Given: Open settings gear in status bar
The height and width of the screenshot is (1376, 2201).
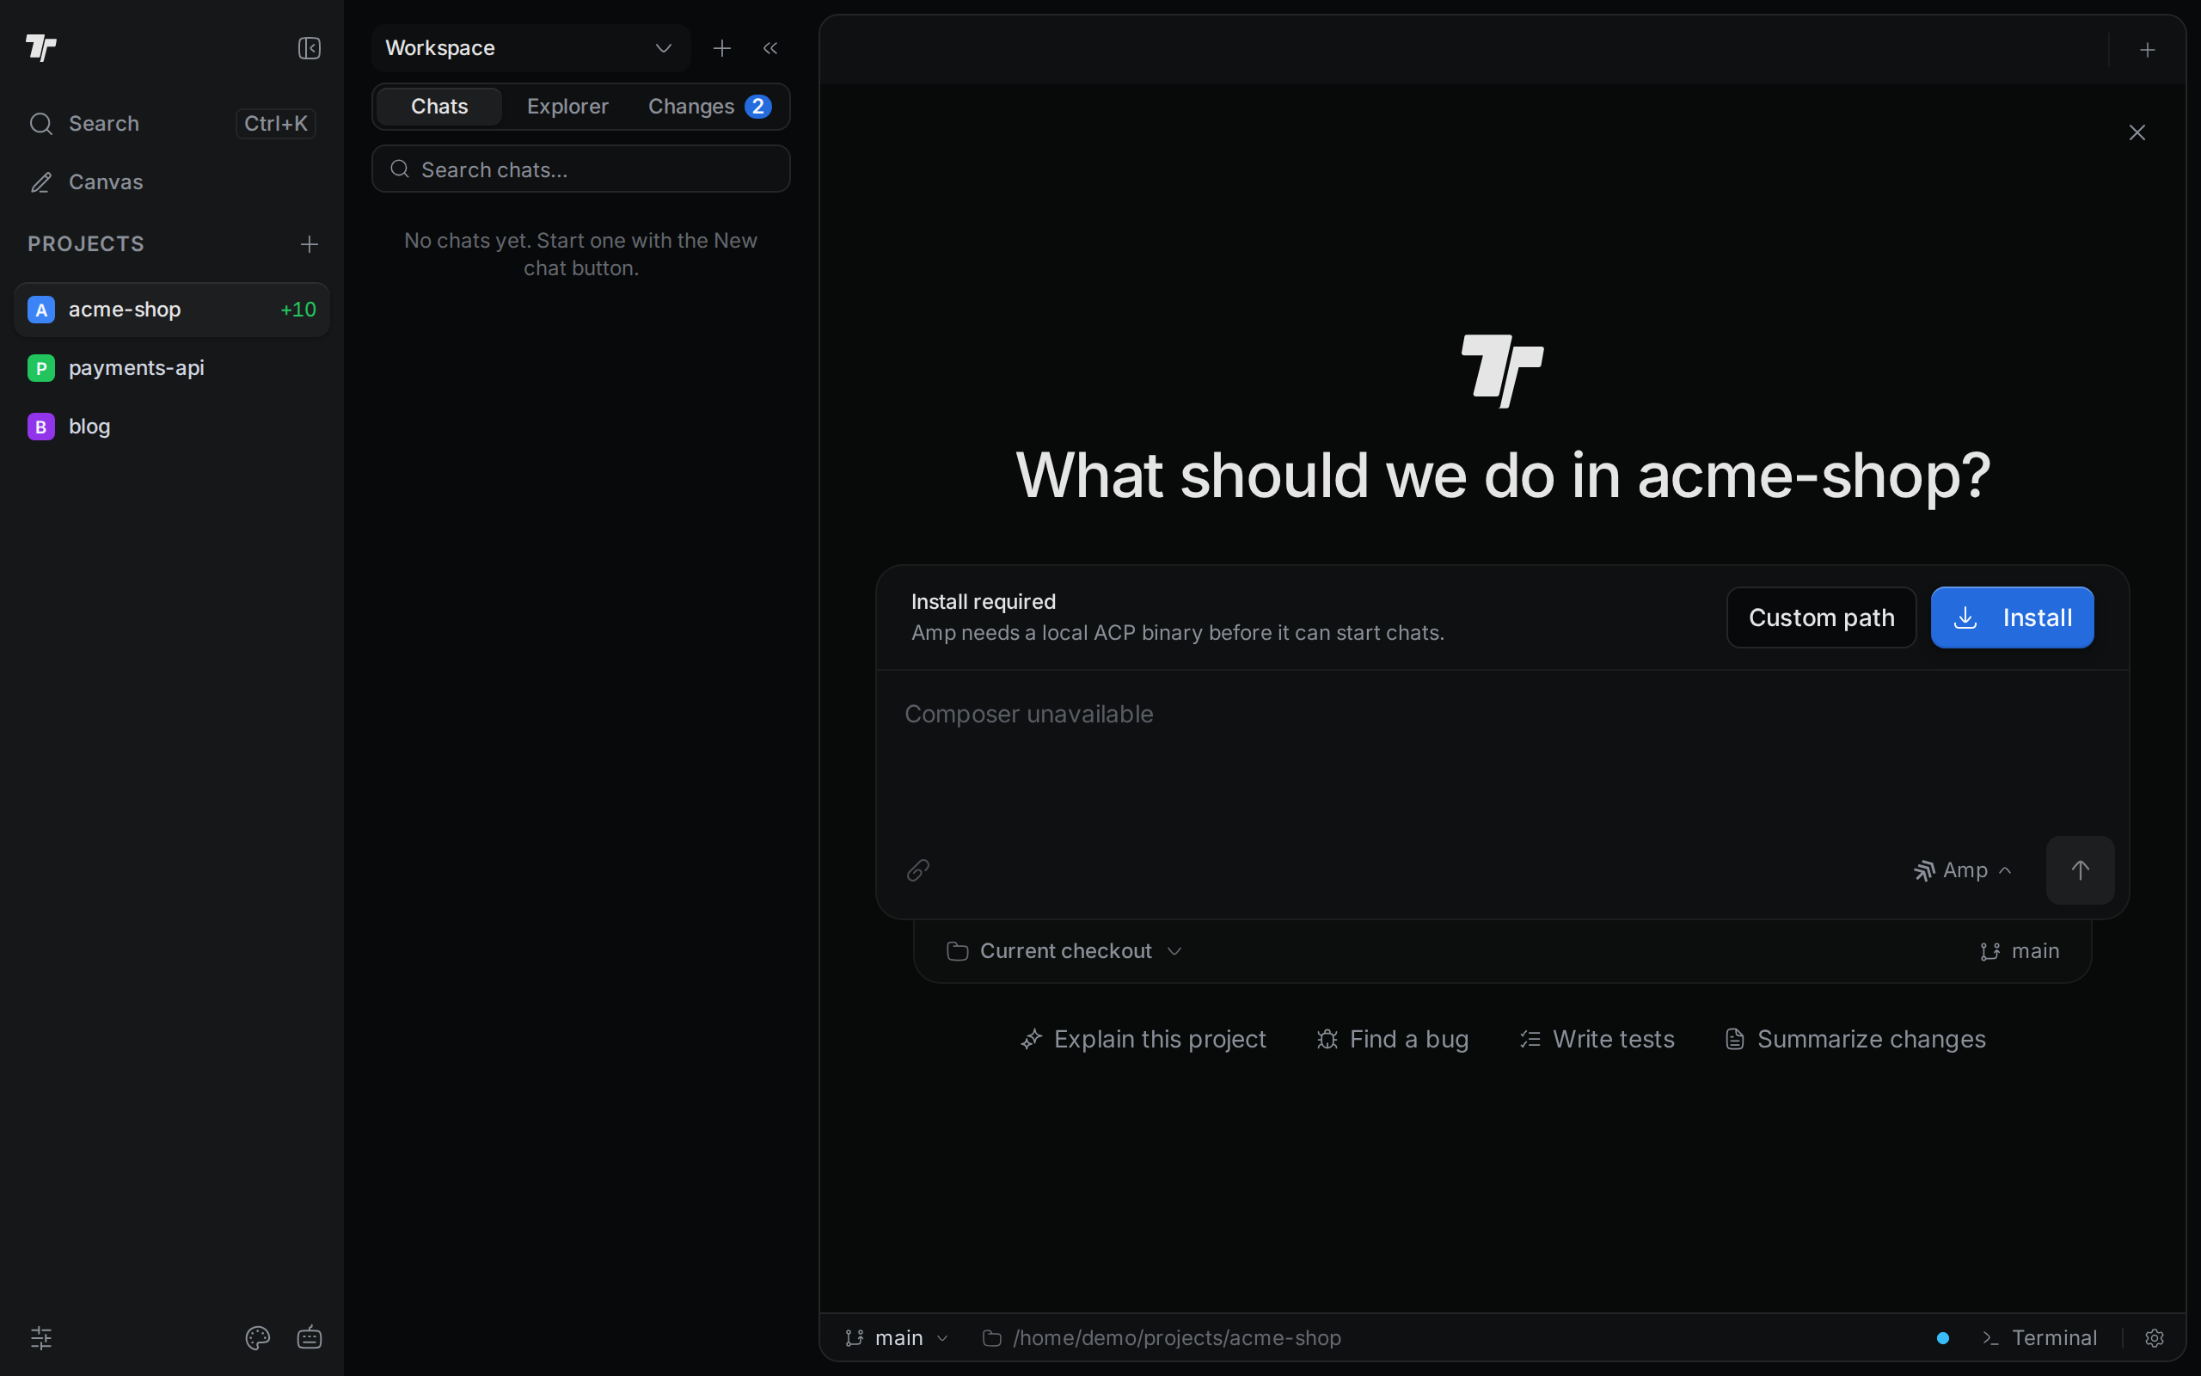Looking at the screenshot, I should pyautogui.click(x=2154, y=1338).
